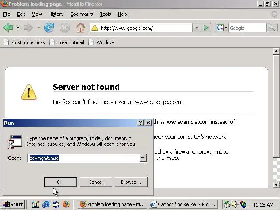Reload the page with the Refresh icon

[x=49, y=28]
